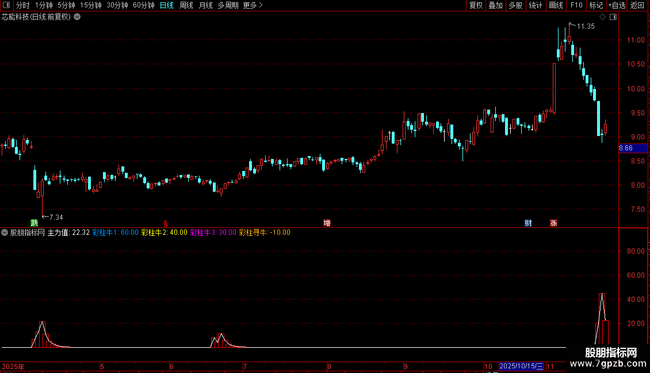Screen dimensions: 650x373
Task: Toggle the side panel icon near the price axis
Action: 613,17
